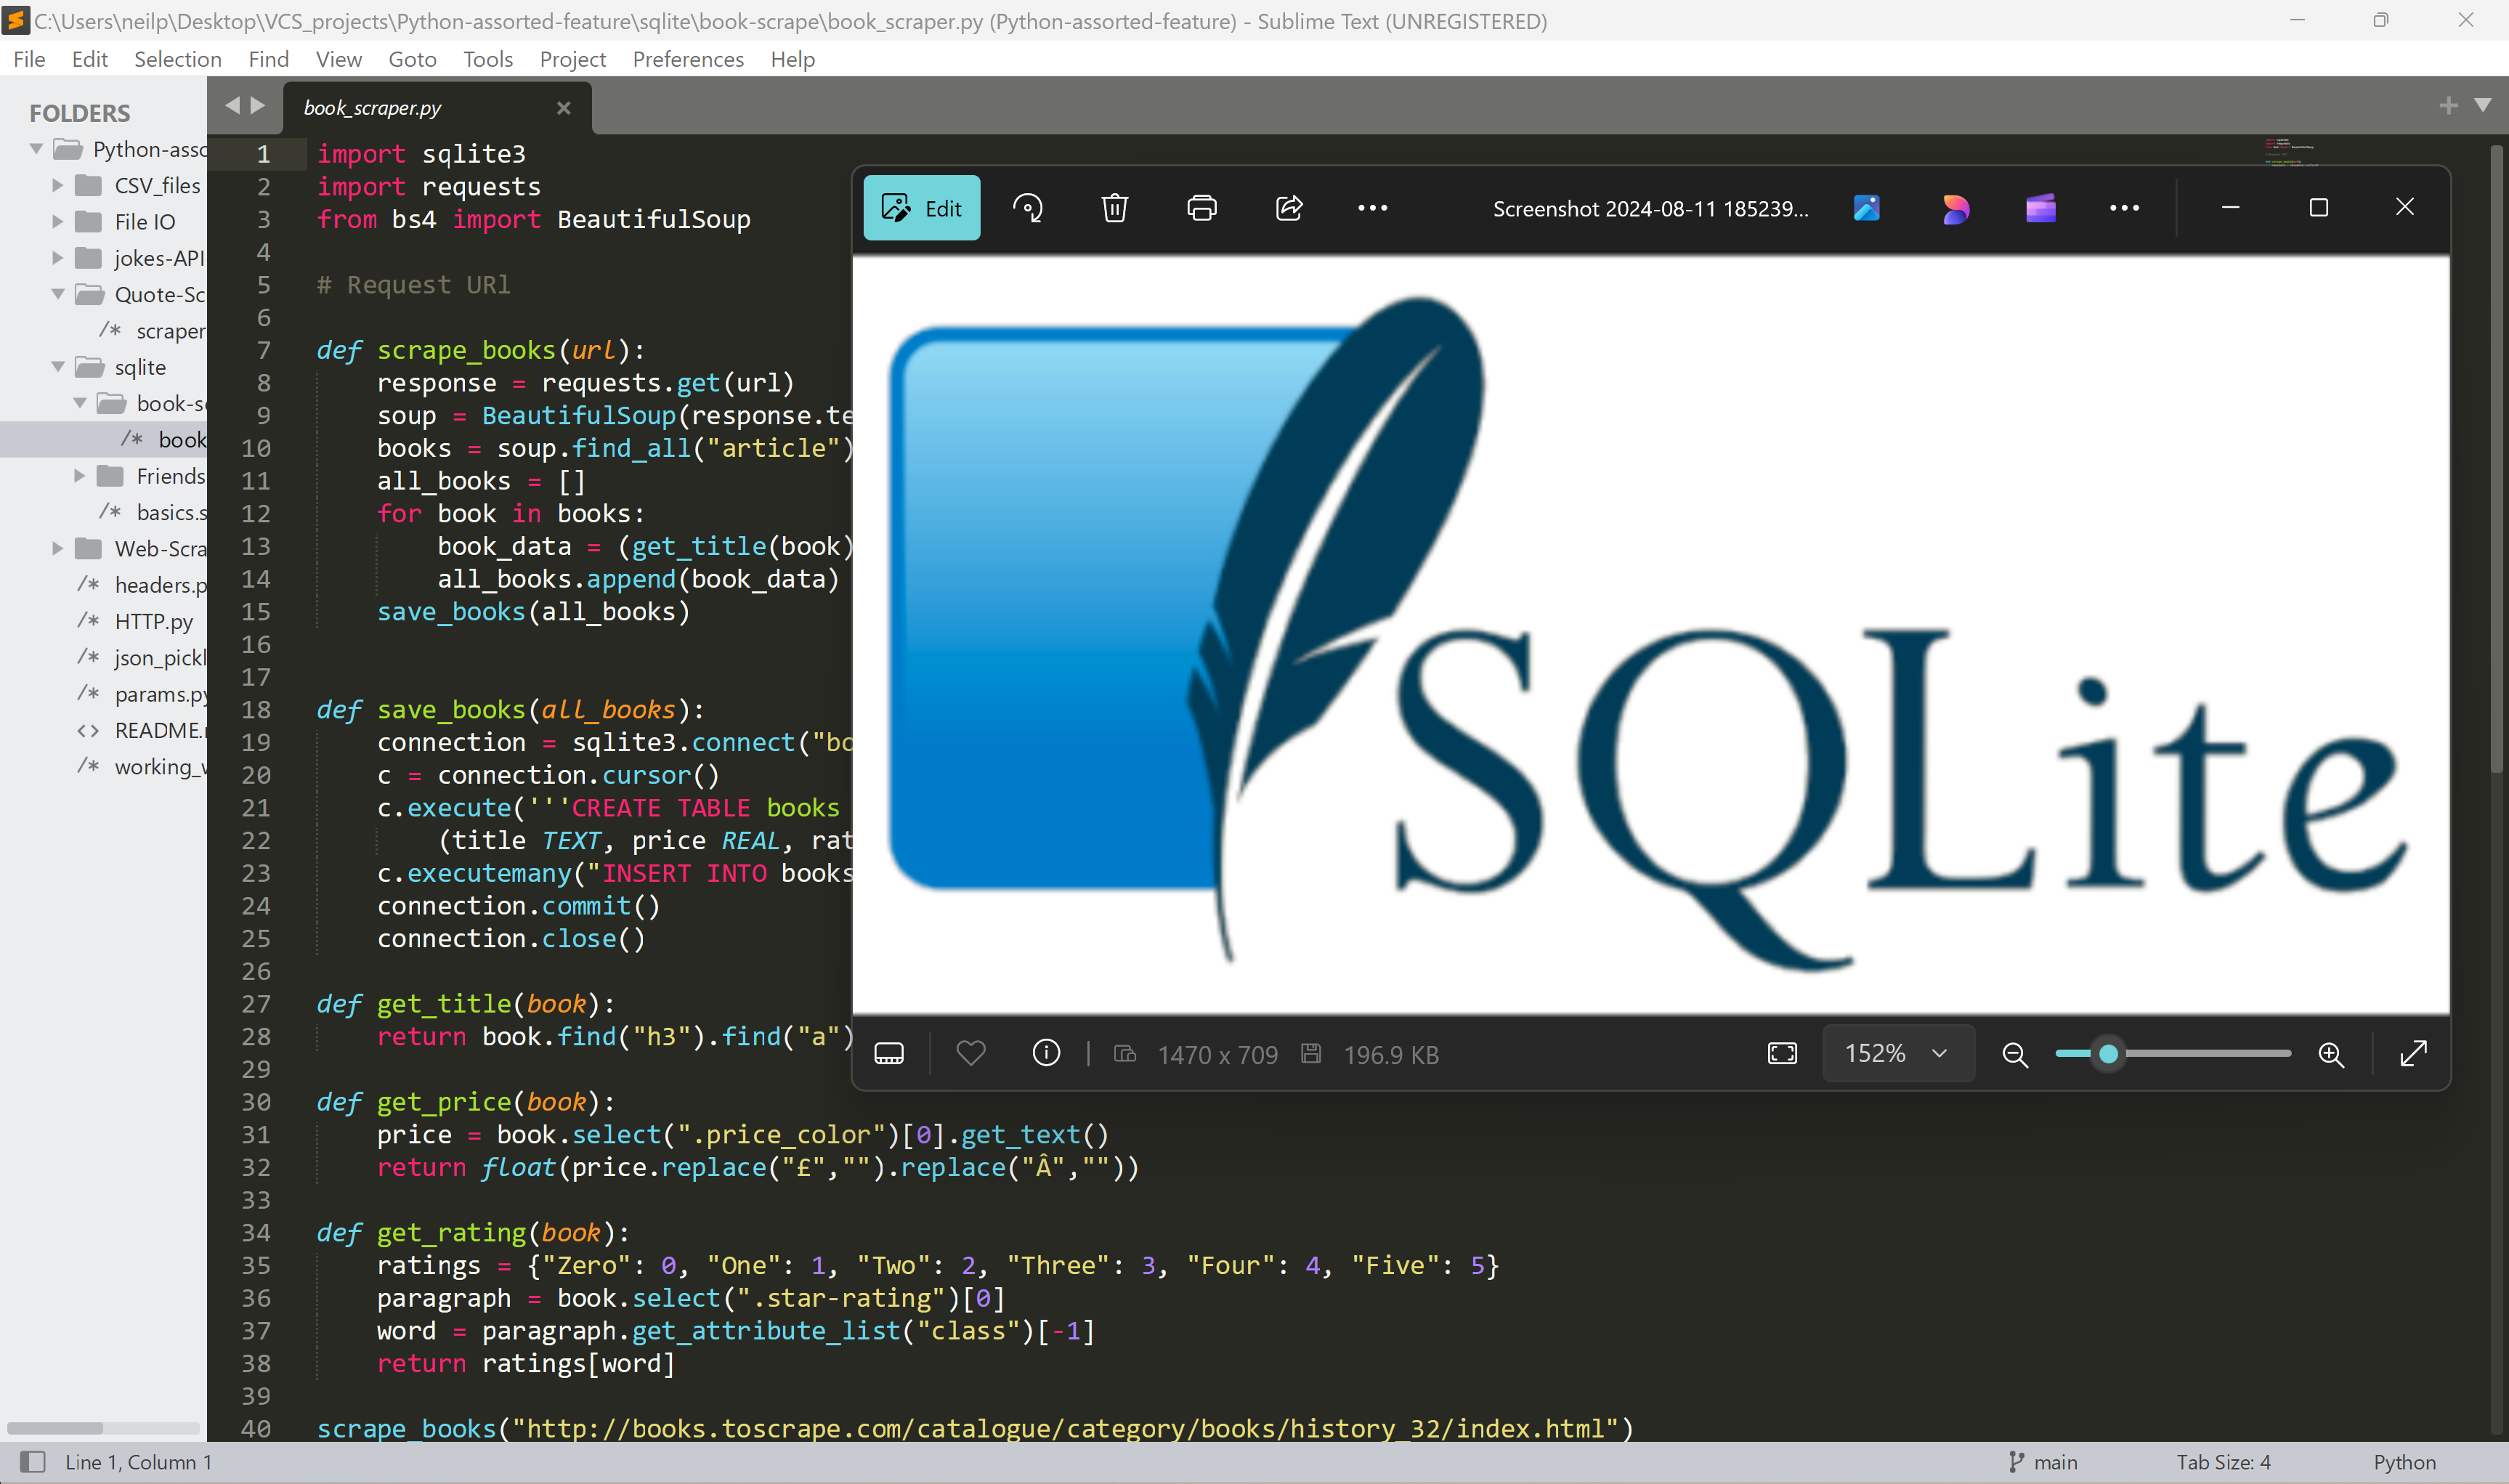
Task: Open the Preferences menu
Action: [688, 59]
